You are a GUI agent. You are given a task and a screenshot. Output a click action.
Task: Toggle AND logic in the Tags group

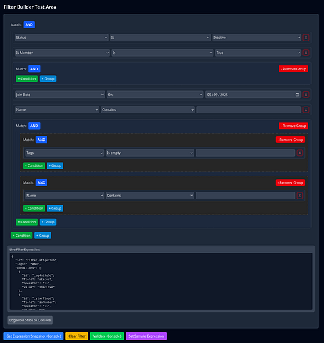(41, 140)
